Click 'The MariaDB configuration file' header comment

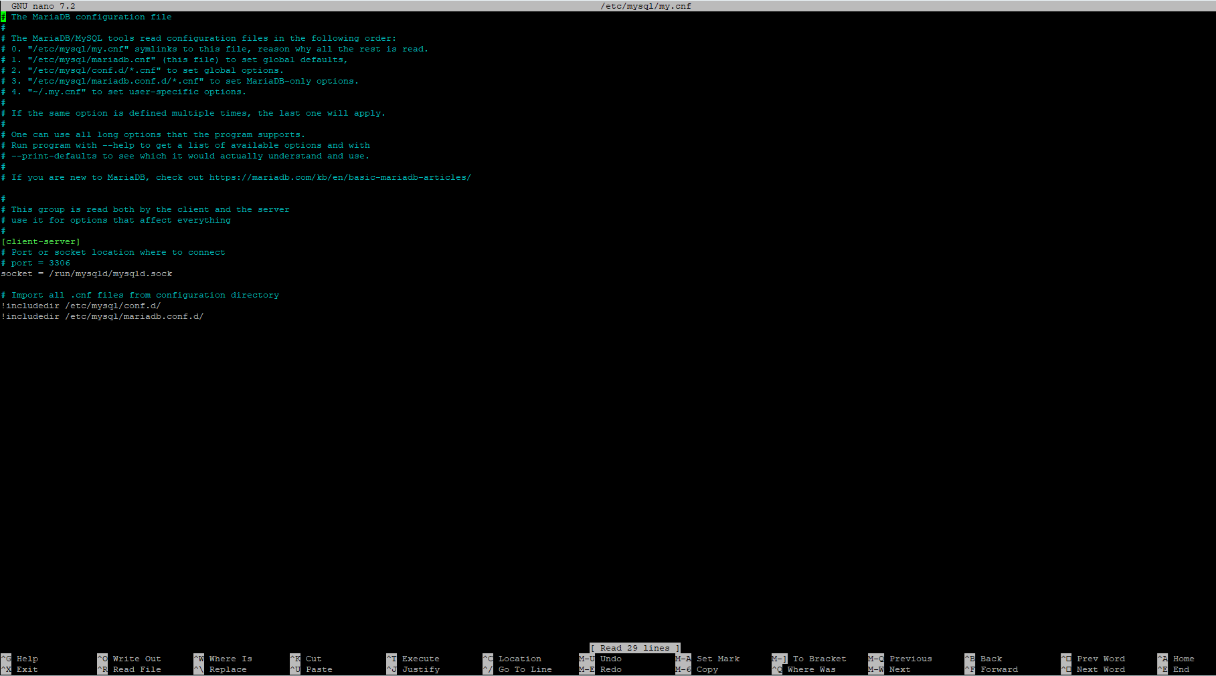tap(86, 17)
